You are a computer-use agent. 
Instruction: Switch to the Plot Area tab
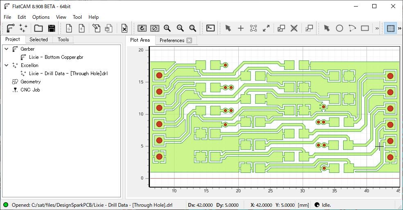pyautogui.click(x=140, y=40)
